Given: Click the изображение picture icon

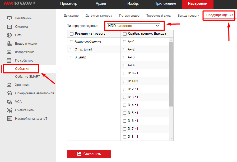Looking at the screenshot, I should [x=9, y=52].
